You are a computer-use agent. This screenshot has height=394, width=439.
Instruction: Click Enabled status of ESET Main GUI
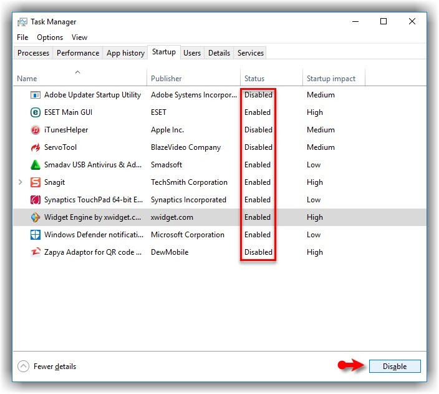tap(258, 112)
